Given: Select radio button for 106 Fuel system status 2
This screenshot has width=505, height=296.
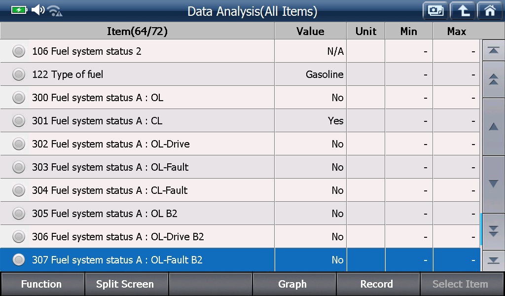Looking at the screenshot, I should point(19,51).
